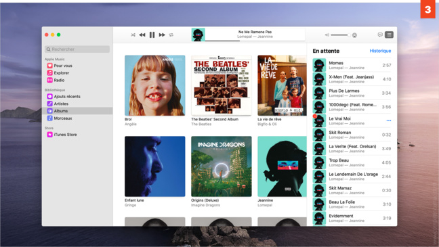Skip to previous track

pyautogui.click(x=142, y=35)
